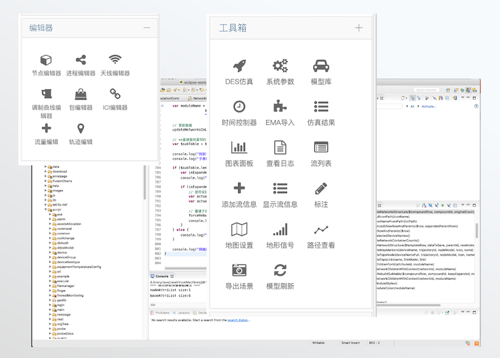
Task: Click the code editor horizontal scrollbar
Action: click(x=185, y=269)
